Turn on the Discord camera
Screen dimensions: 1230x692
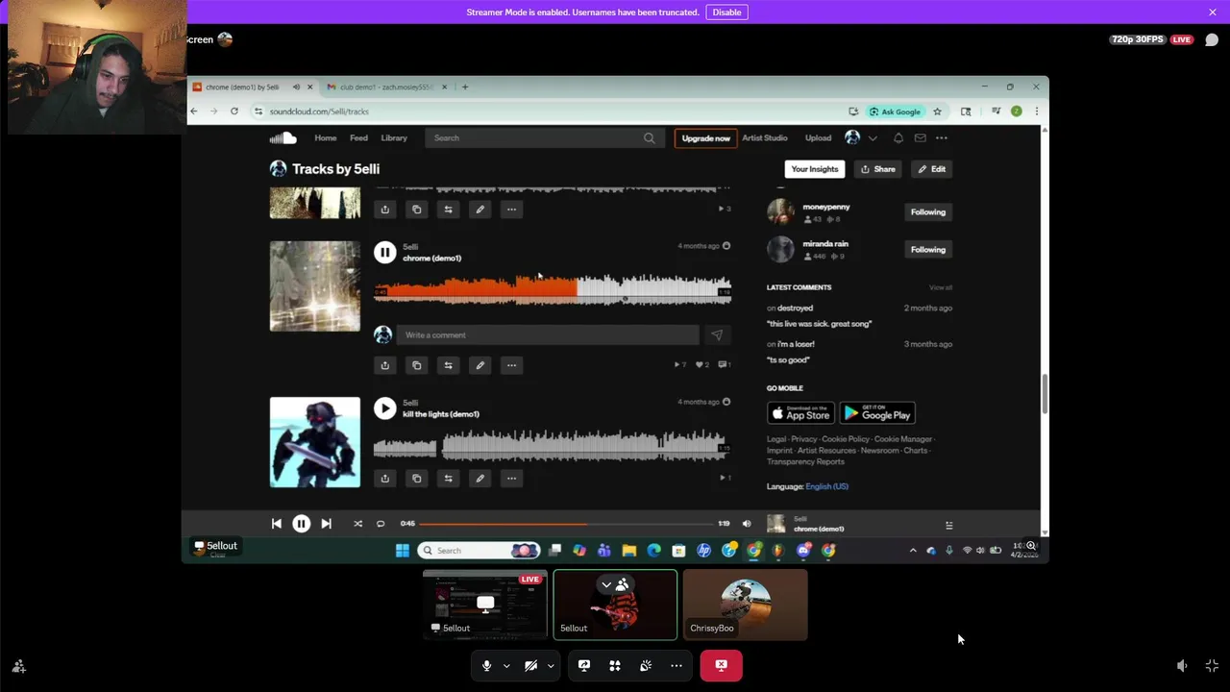click(x=530, y=665)
